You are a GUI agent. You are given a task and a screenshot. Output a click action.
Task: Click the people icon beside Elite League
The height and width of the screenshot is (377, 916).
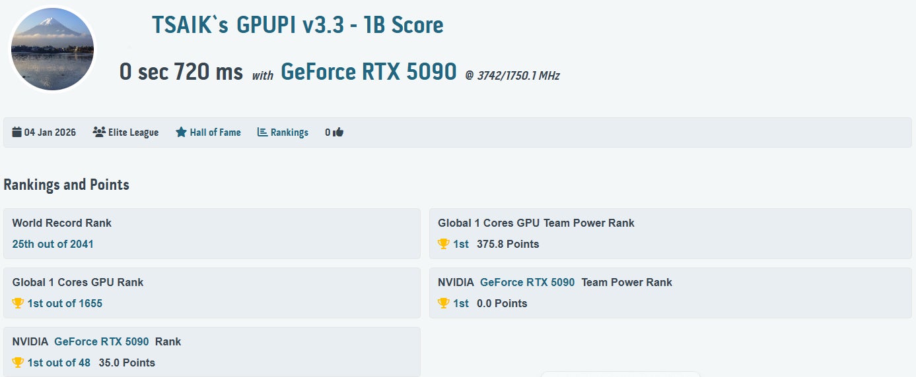pyautogui.click(x=99, y=132)
